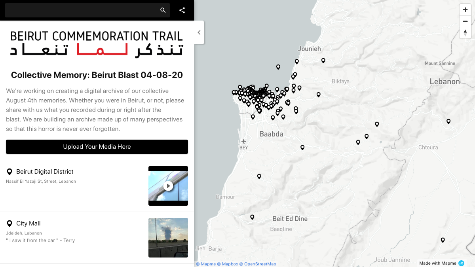The image size is (475, 267).
Task: Click the City Mall smoke photo thumbnail
Action: (x=168, y=237)
